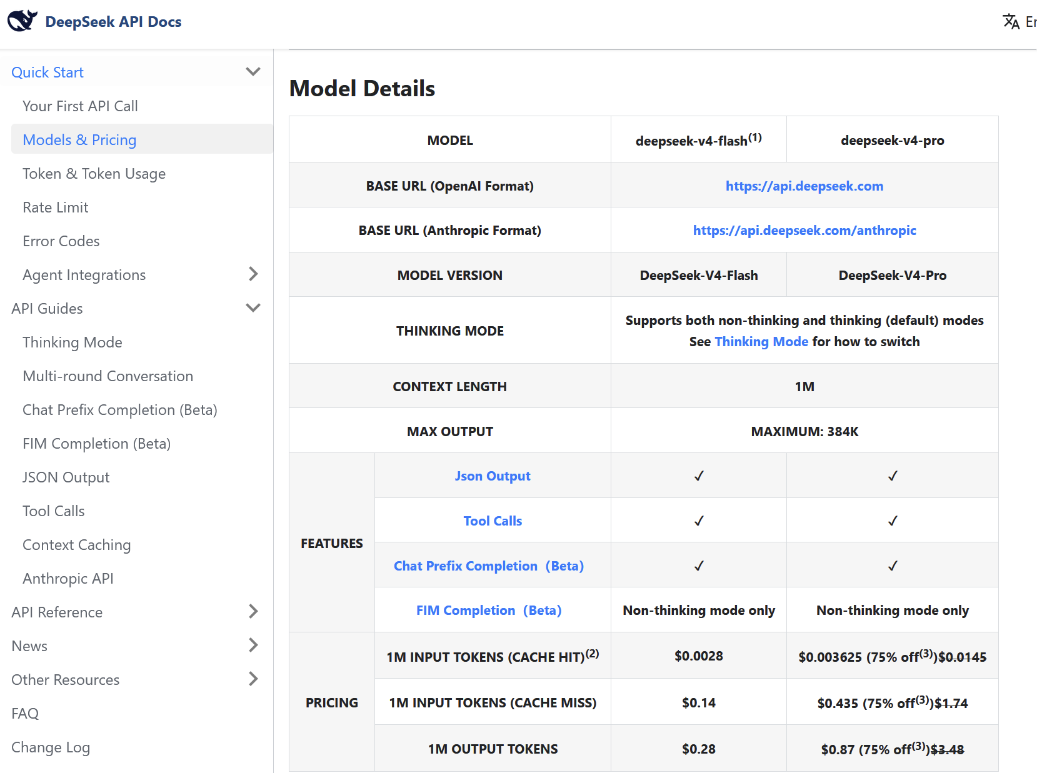Open API Guides sidebar category

(x=47, y=309)
